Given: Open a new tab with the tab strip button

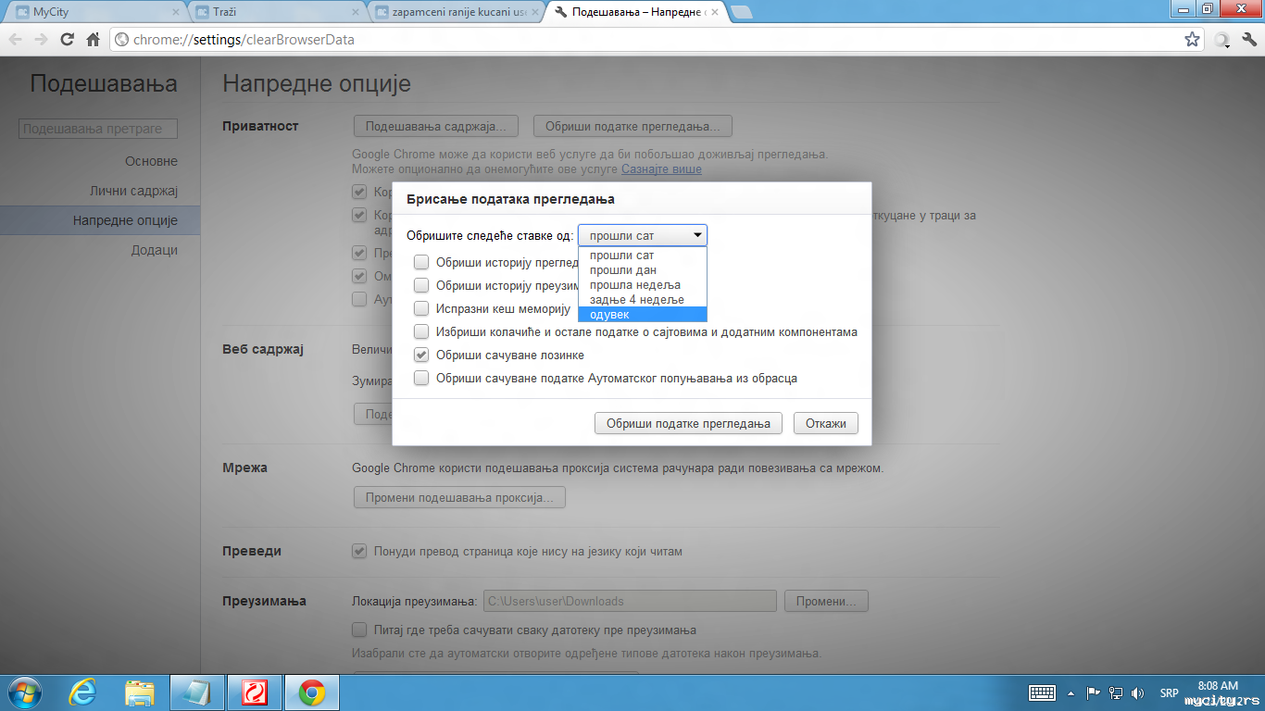Looking at the screenshot, I should (742, 12).
